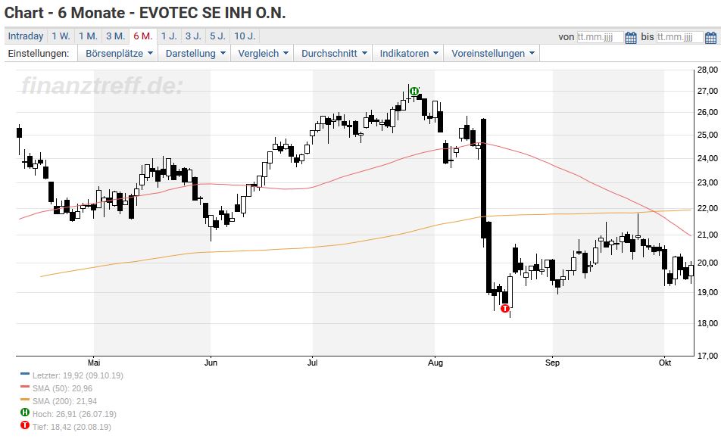This screenshot has height=439, width=721.
Task: Click the 'Jul' month axis label
Action: point(312,363)
